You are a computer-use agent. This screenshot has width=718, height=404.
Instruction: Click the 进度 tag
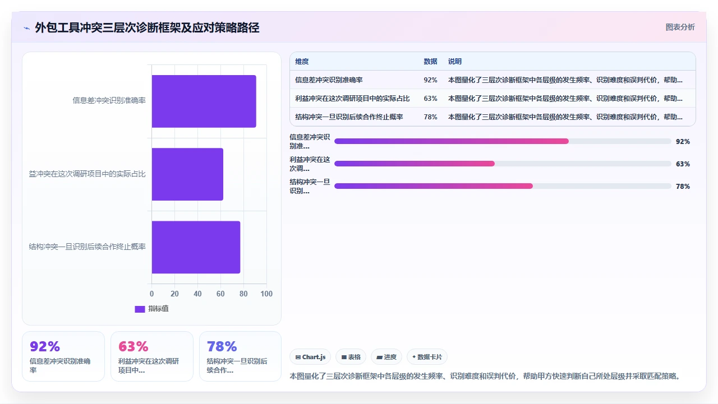[386, 357]
